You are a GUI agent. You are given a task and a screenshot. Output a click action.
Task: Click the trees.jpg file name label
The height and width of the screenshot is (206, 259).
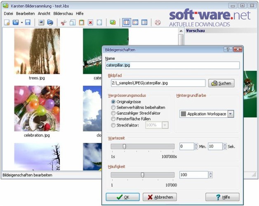coord(37,78)
